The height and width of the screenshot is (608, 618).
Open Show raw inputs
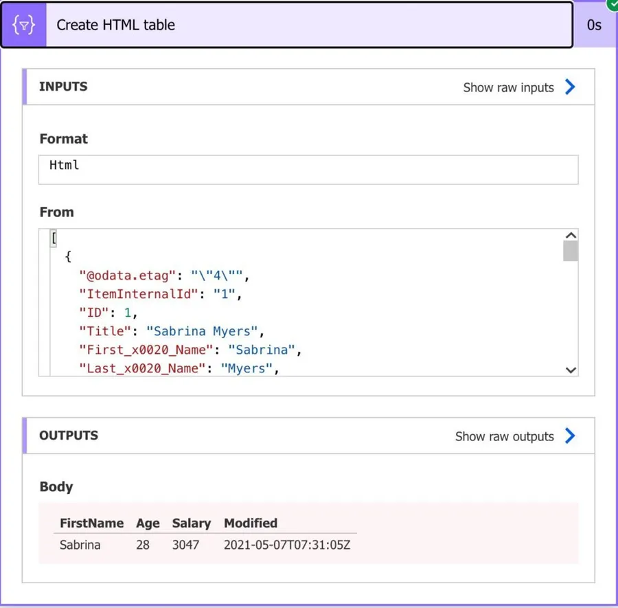point(508,87)
